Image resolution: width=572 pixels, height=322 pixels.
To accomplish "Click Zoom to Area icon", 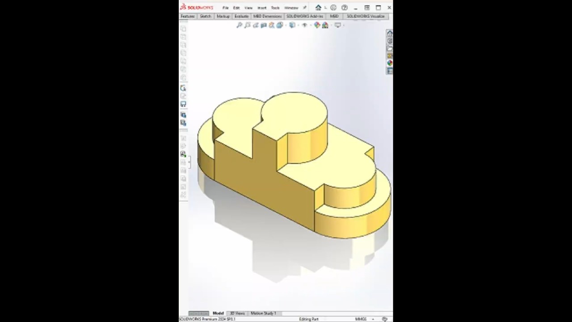I will click(247, 25).
